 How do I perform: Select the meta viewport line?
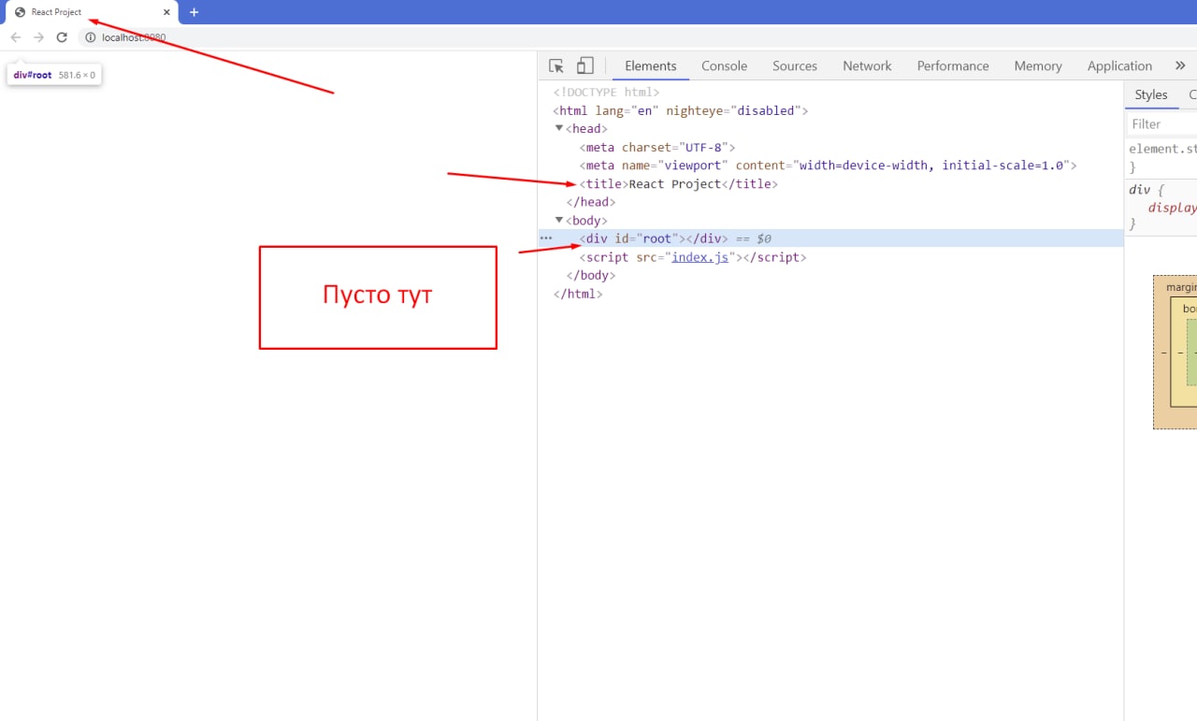click(x=829, y=166)
